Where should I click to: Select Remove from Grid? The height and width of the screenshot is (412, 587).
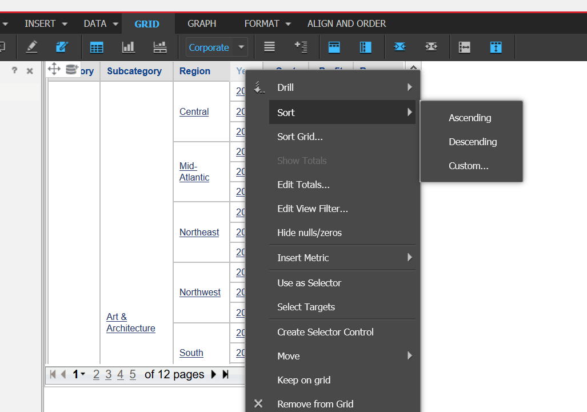click(315, 404)
